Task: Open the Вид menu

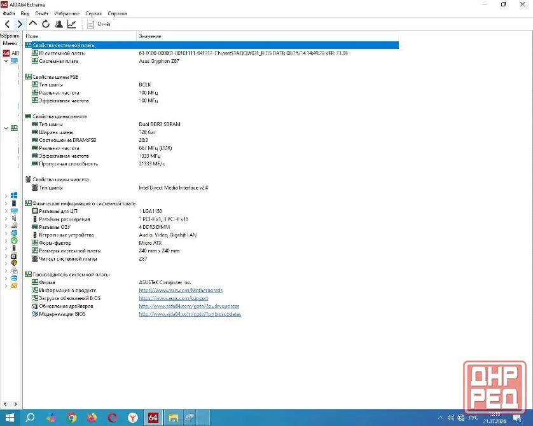Action: (25, 13)
